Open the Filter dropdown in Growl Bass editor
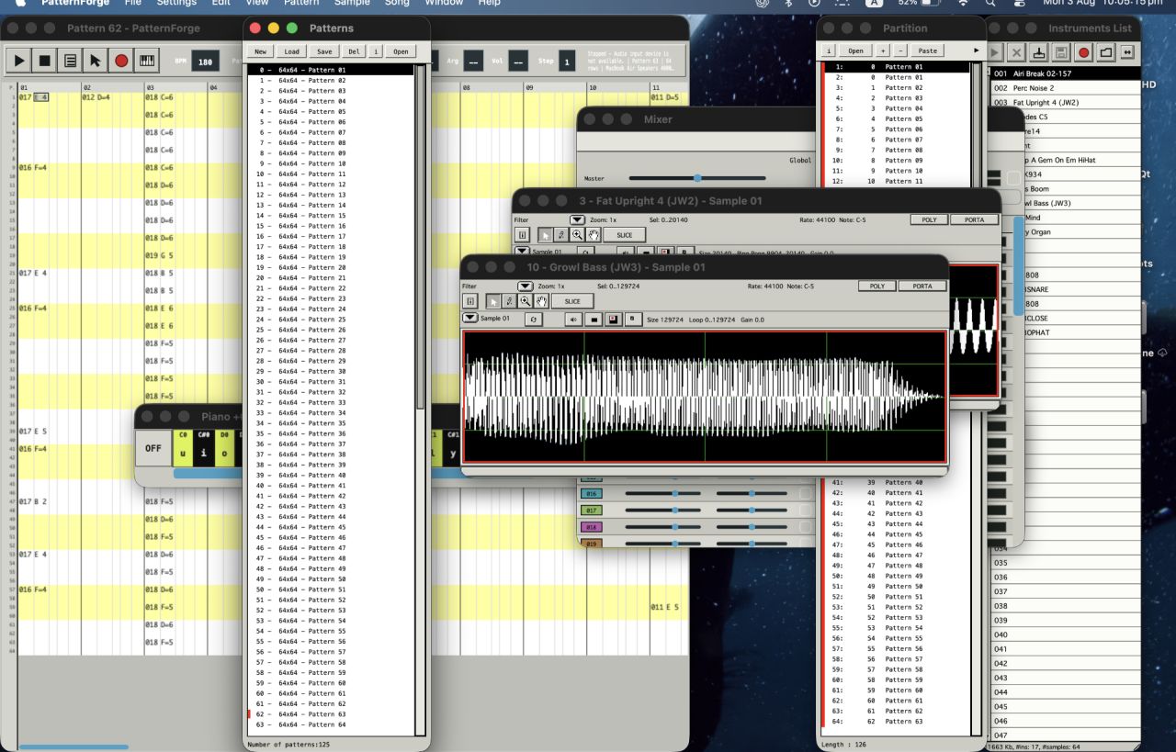1176x752 pixels. coord(525,286)
